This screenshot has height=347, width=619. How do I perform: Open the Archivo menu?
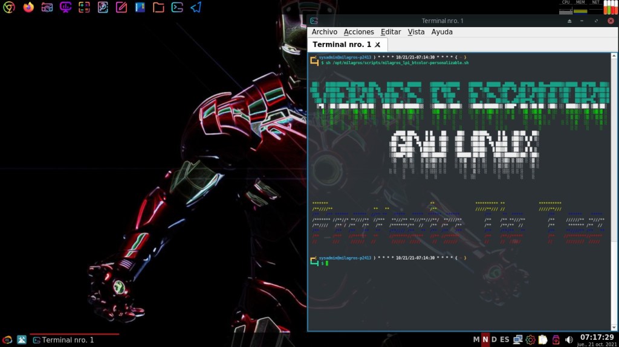coord(324,31)
